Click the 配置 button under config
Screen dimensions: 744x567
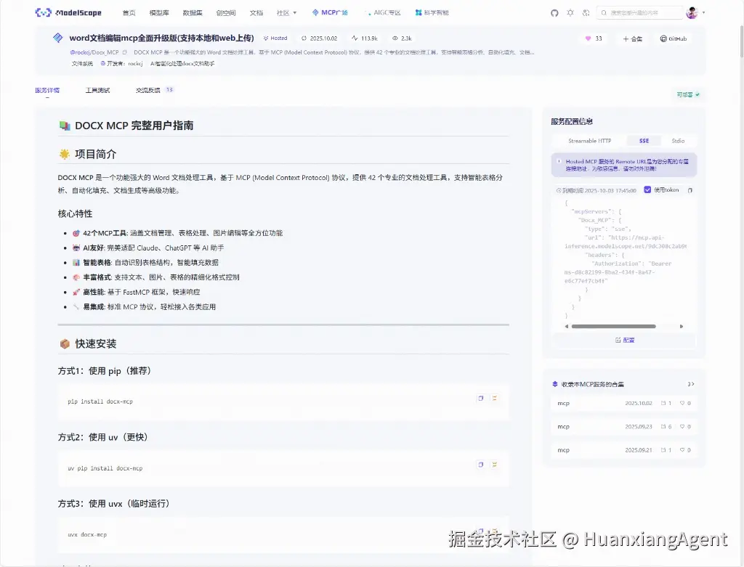(x=624, y=340)
